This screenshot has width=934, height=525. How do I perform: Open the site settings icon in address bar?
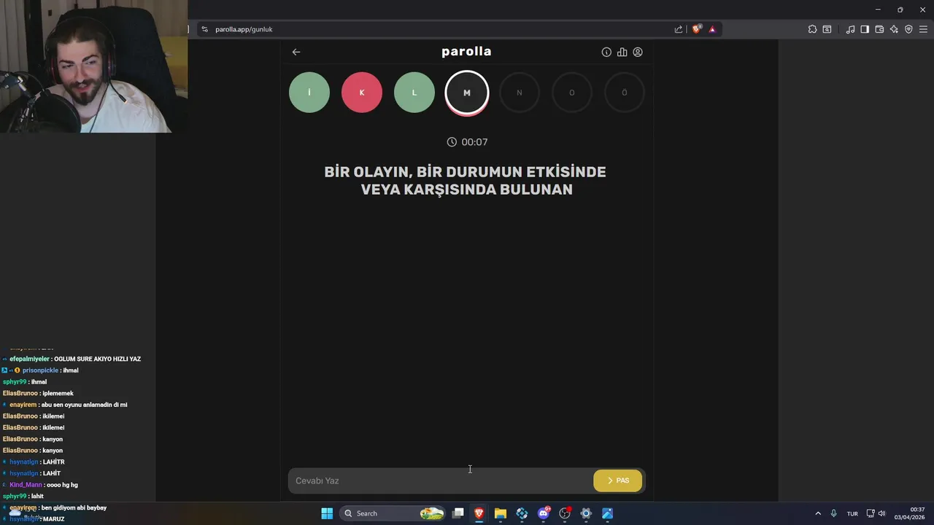[205, 29]
